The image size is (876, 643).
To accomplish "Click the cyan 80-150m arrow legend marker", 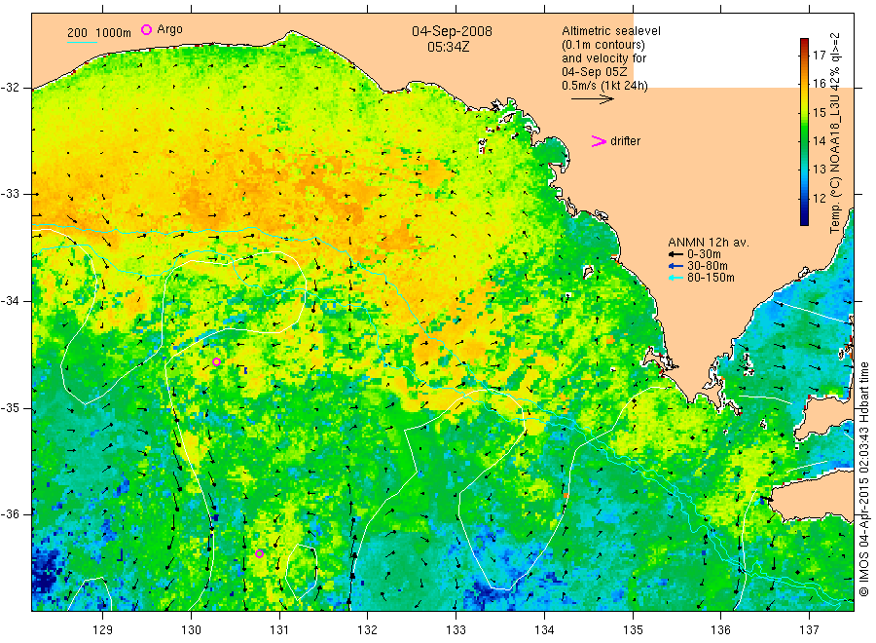I will (676, 278).
